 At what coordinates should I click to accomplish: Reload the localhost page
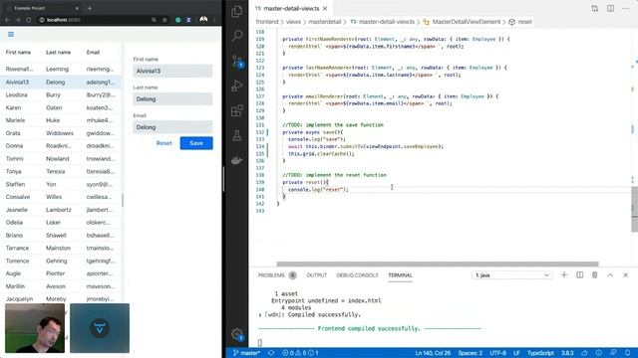pos(29,20)
